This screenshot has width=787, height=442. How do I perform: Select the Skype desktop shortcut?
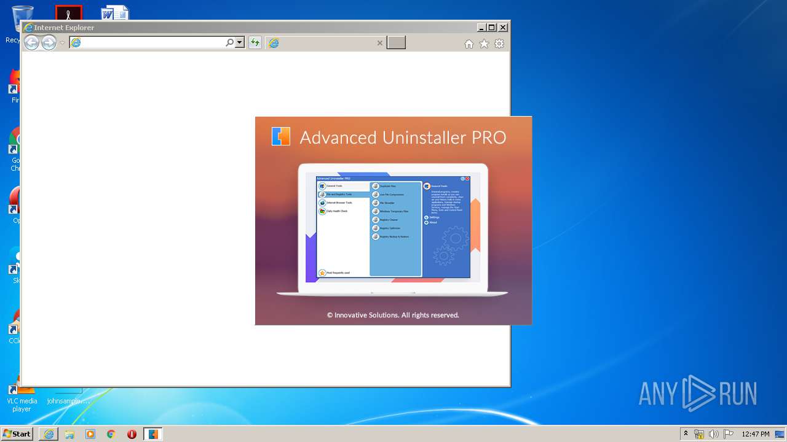coord(15,265)
